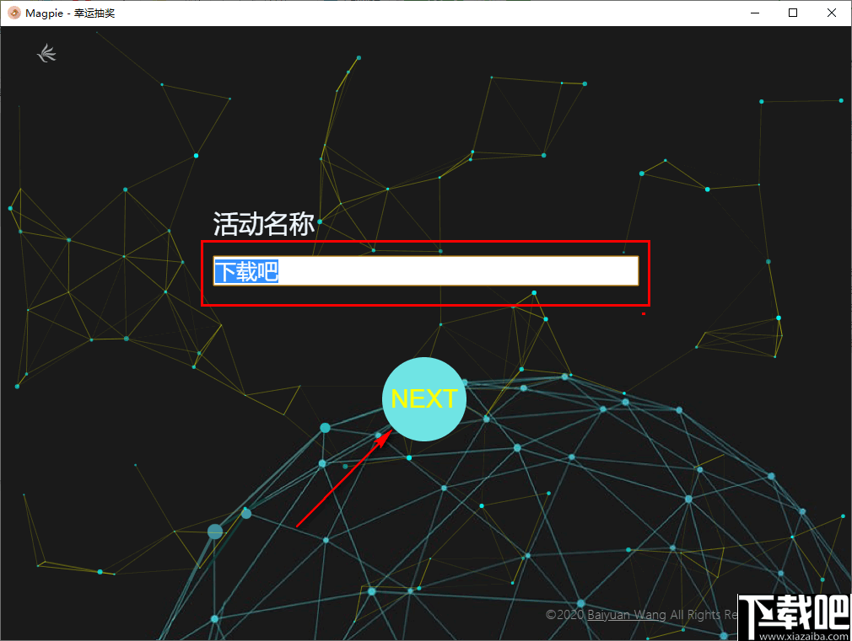
Task: Click the feather logo icon at top left
Action: click(x=46, y=53)
